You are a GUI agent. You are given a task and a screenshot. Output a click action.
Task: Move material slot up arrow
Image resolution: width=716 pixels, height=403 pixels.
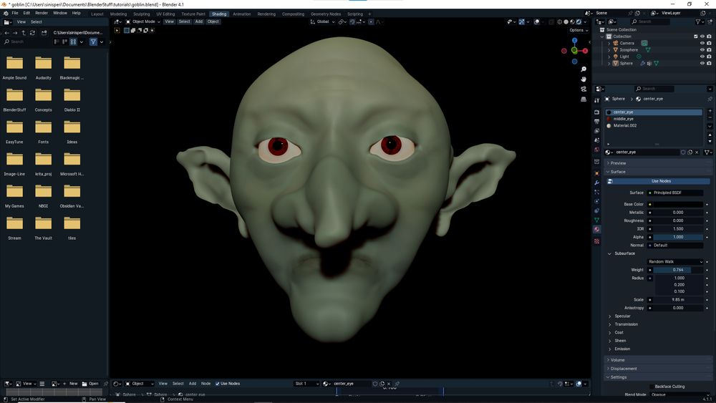coord(710,135)
